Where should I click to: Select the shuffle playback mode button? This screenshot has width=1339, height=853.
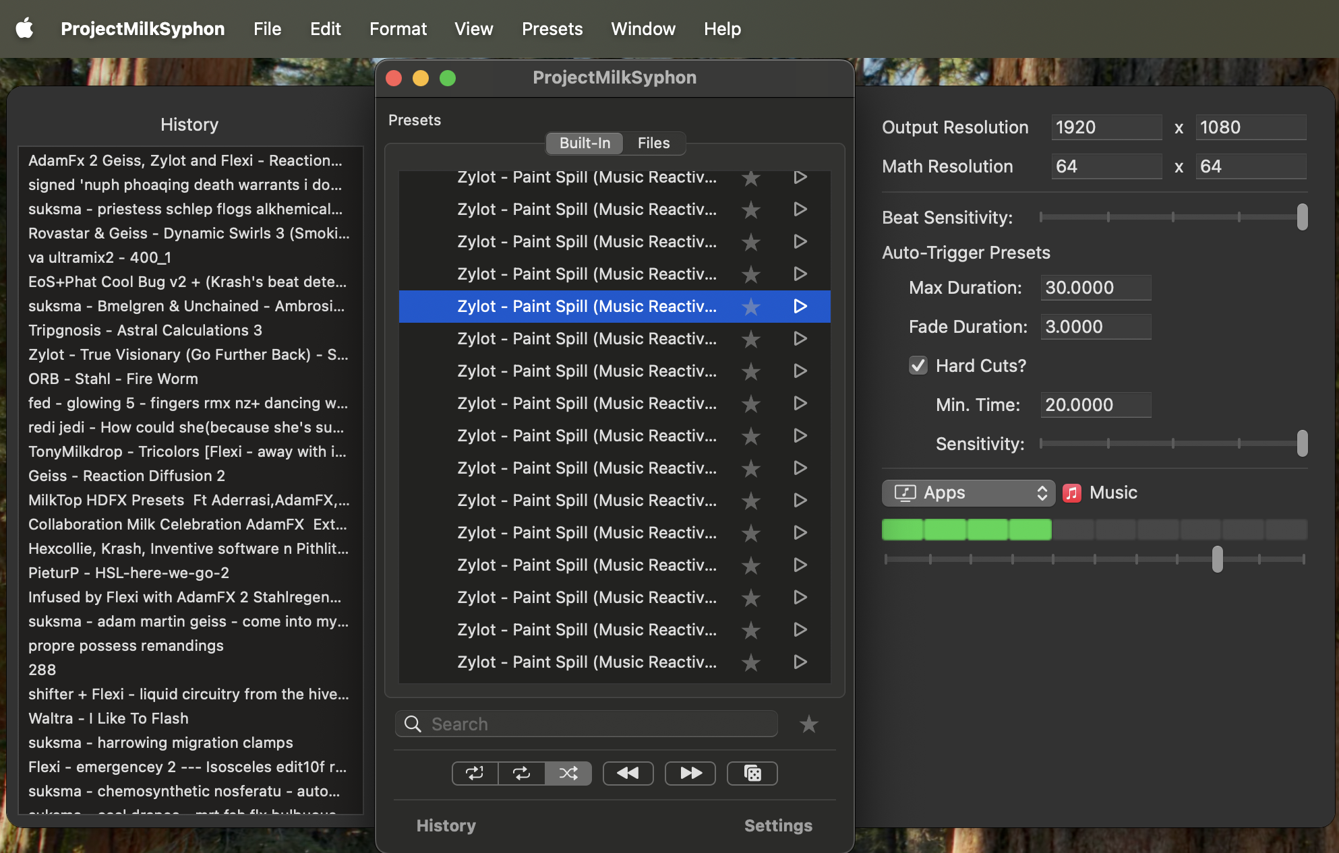(568, 773)
